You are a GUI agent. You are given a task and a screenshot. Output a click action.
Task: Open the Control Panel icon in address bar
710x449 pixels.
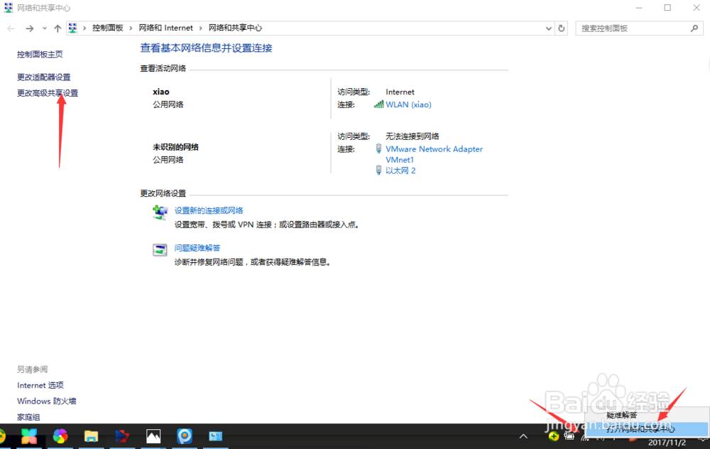pos(72,28)
